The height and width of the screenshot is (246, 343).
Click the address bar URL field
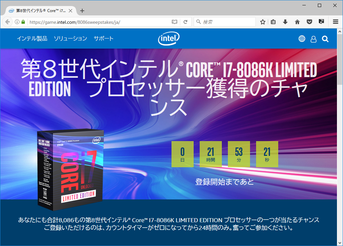click(100, 22)
